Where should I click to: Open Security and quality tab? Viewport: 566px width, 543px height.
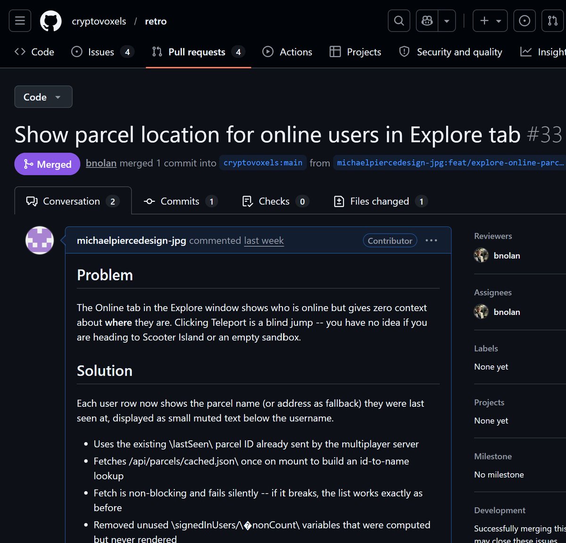tap(450, 52)
